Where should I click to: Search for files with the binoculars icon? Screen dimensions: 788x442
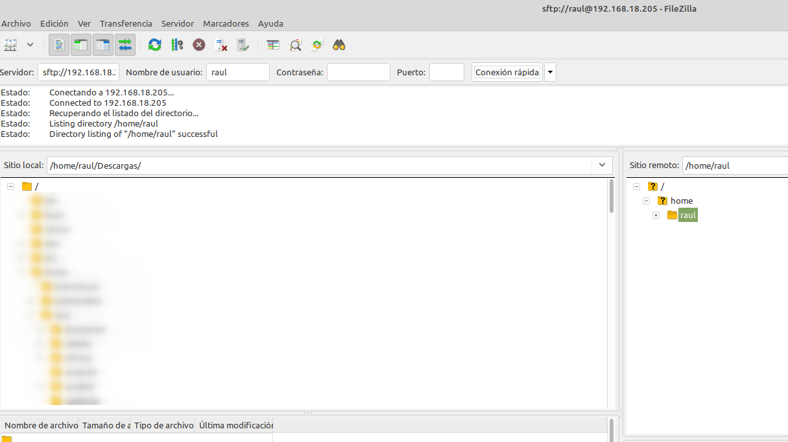tap(339, 45)
